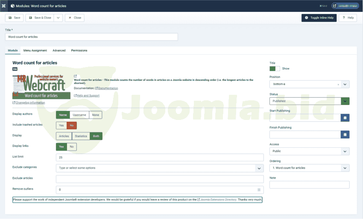Switch to the Menu Assignment tab

tap(35, 50)
